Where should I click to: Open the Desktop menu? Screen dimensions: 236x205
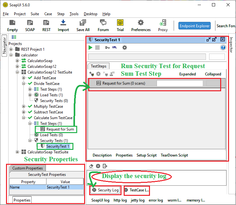(90, 14)
